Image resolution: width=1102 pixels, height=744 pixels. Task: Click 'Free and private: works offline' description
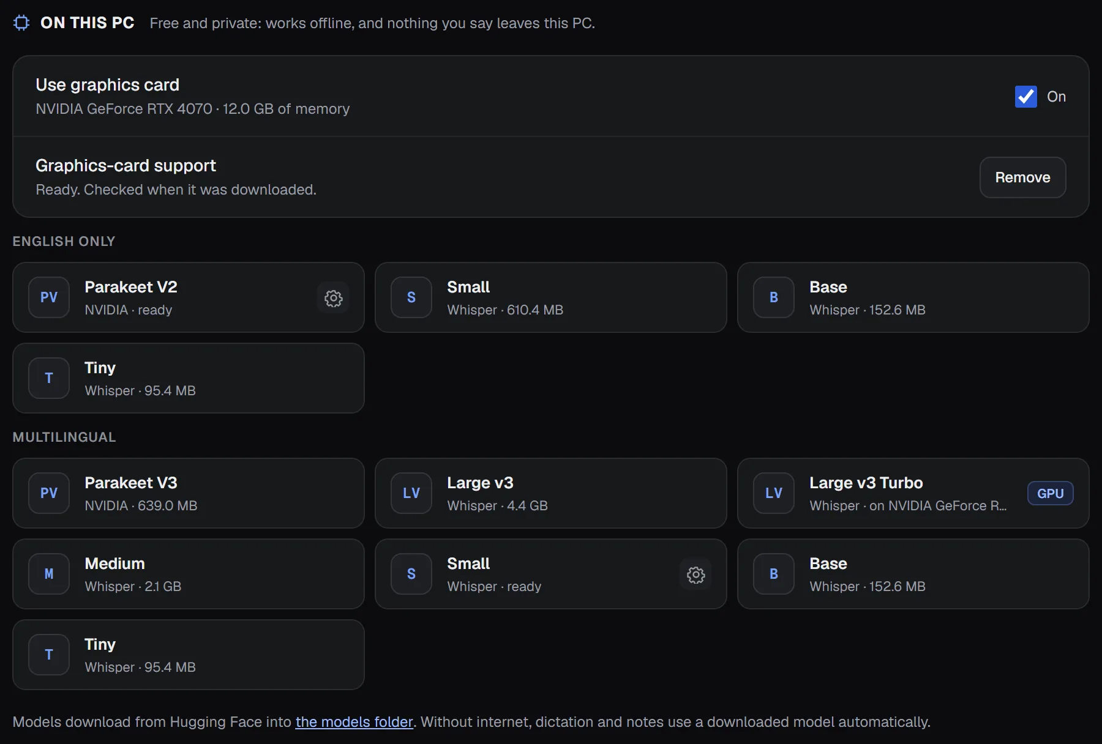(373, 23)
